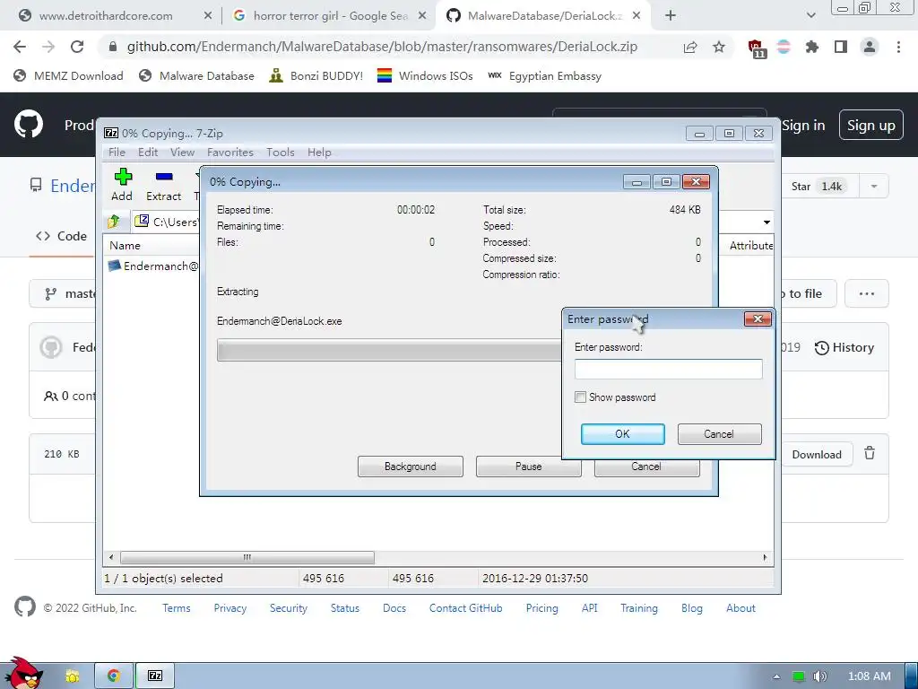This screenshot has height=689, width=918.
Task: Sort 7-Zip list by Name column
Action: point(125,246)
